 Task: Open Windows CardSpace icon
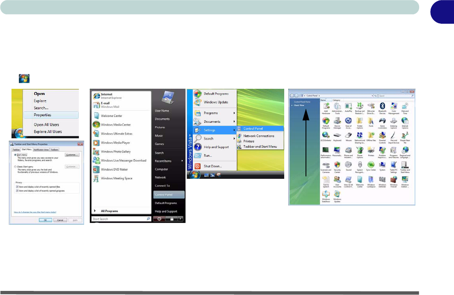pos(371,182)
